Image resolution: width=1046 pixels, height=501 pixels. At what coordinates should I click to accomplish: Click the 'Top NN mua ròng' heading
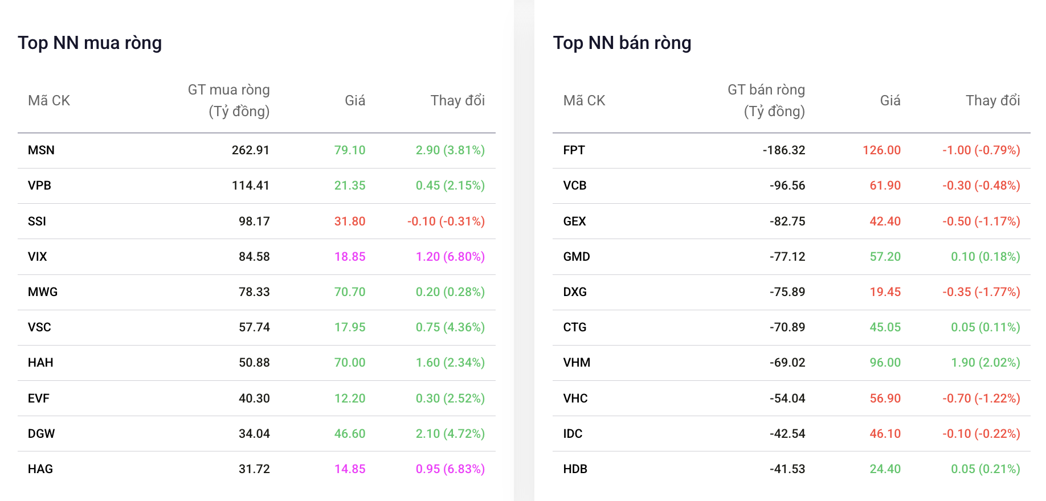click(90, 43)
